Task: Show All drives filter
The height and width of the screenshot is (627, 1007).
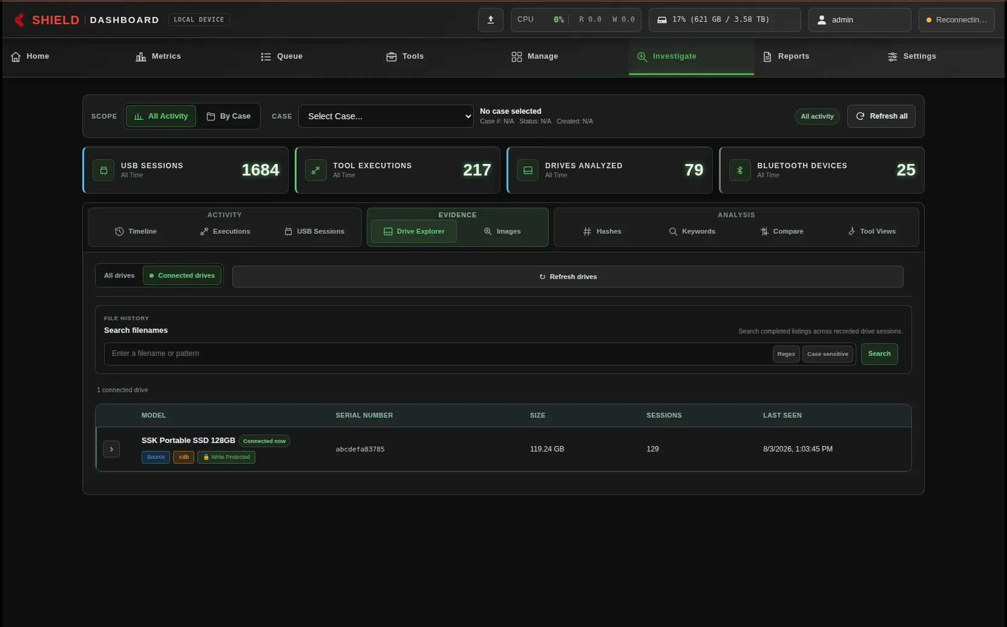Action: 119,275
